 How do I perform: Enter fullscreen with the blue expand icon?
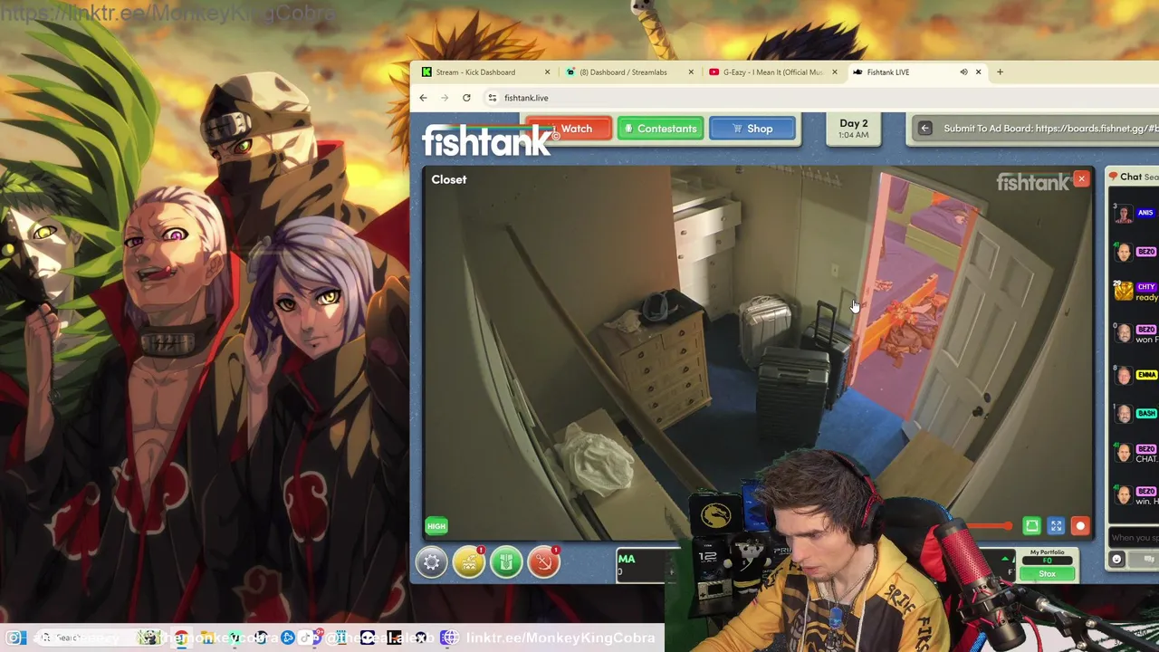click(x=1056, y=526)
